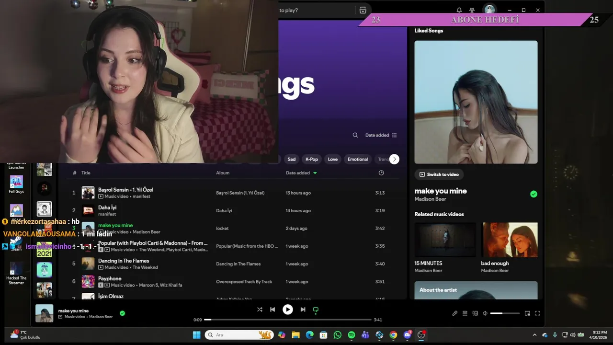Viewport: 613px width, 345px height.
Task: Open the mini player
Action: click(x=527, y=313)
